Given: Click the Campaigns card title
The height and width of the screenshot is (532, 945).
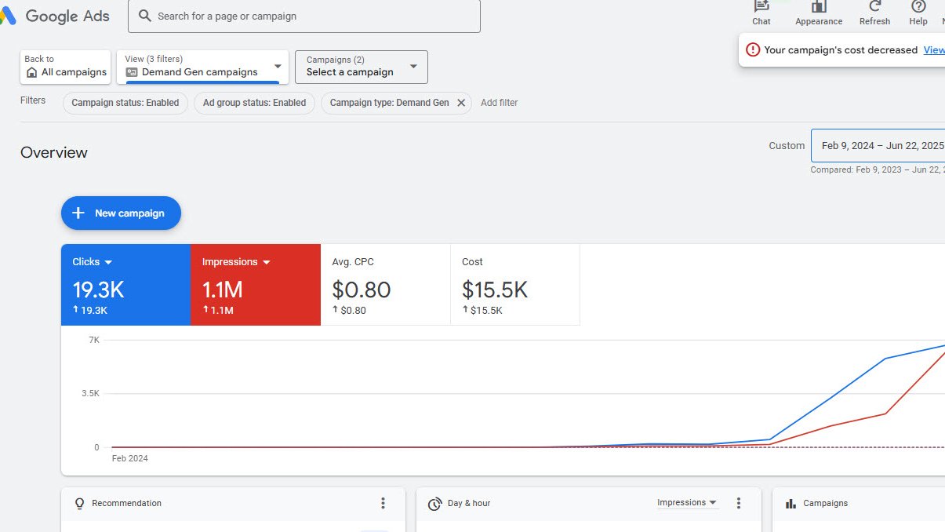Looking at the screenshot, I should point(825,503).
